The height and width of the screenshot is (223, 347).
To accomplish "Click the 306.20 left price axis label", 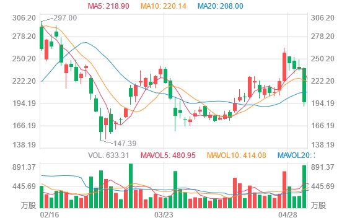I will [x=24, y=18].
